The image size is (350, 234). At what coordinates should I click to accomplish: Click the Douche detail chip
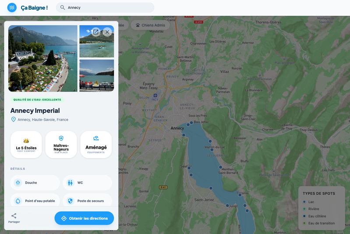35,183
